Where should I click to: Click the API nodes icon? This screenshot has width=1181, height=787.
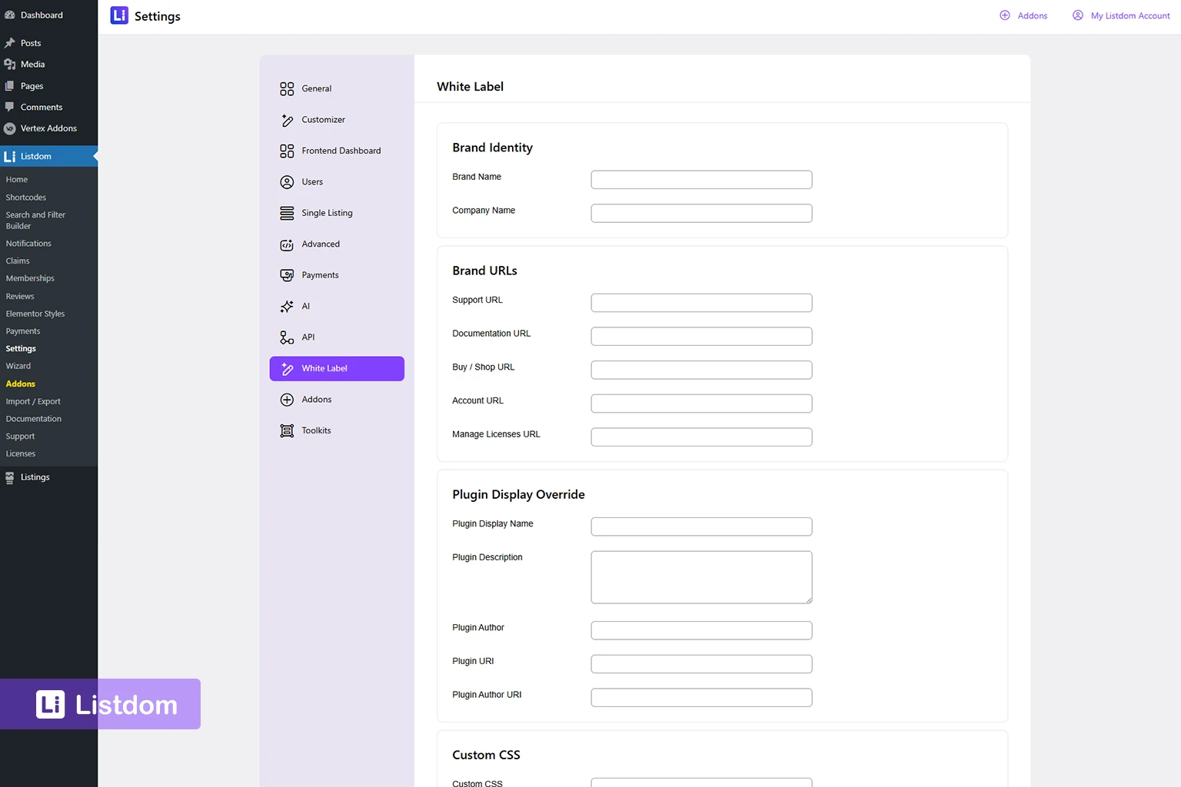pyautogui.click(x=287, y=337)
